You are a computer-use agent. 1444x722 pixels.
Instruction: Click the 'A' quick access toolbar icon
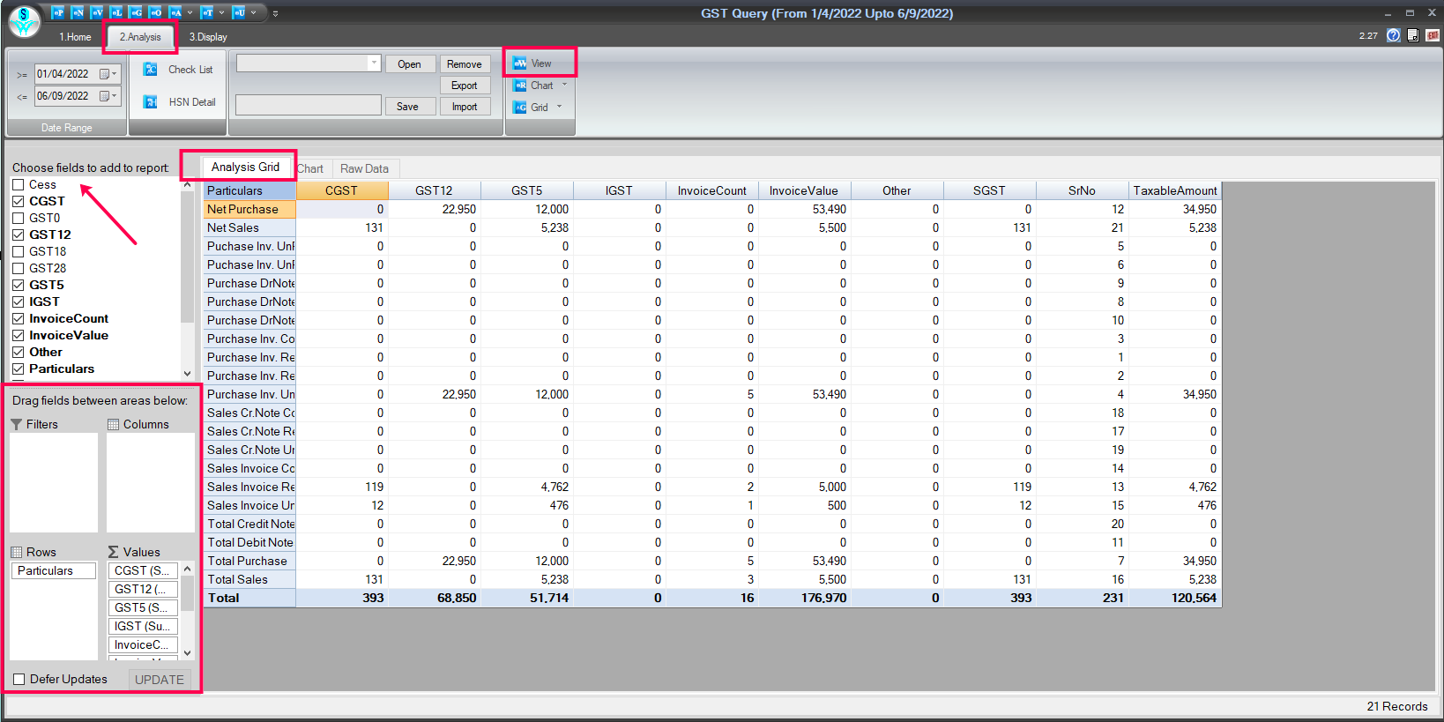click(175, 12)
